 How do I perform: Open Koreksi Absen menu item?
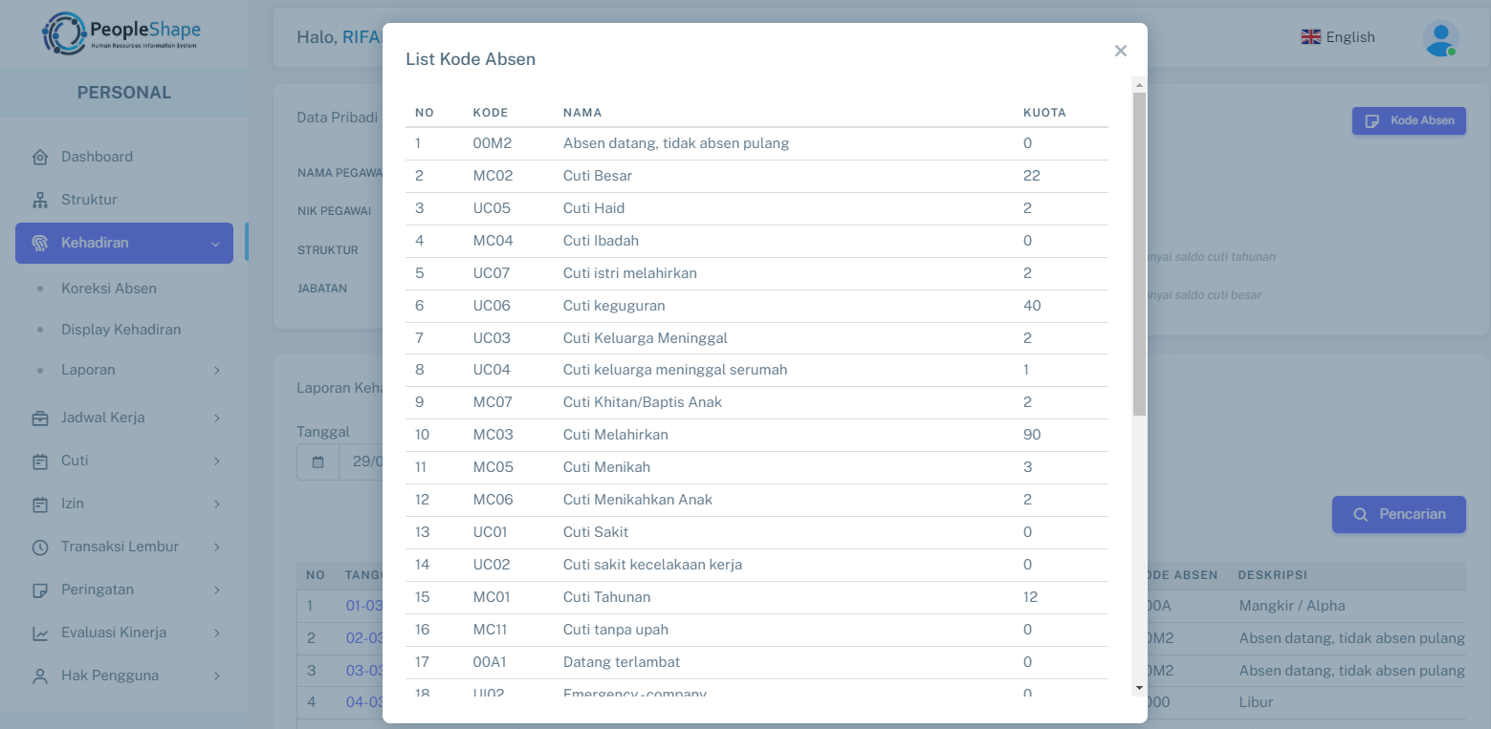[x=109, y=289]
